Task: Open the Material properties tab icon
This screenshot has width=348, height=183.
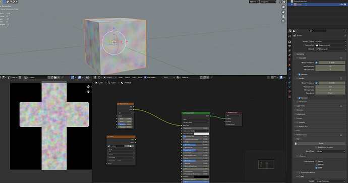Action: tap(289, 91)
